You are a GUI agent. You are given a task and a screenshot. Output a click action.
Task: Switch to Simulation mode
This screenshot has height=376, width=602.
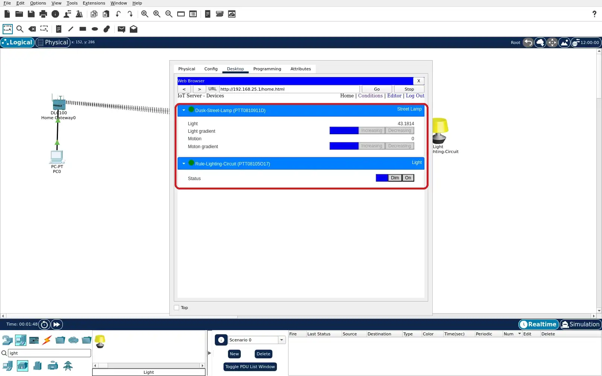[x=581, y=324]
